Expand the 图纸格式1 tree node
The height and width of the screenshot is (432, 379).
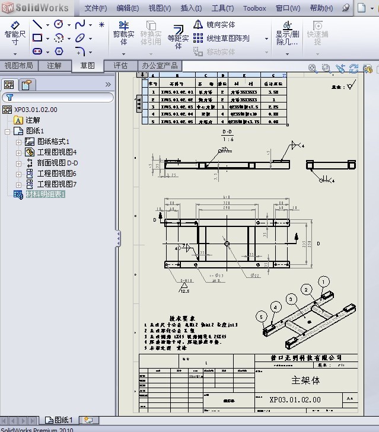coord(18,142)
